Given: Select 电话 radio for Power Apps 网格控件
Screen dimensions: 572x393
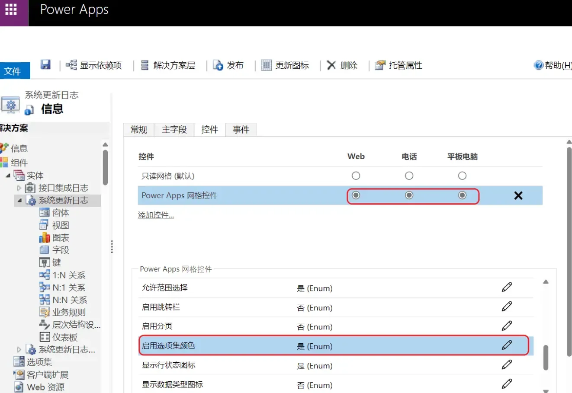Looking at the screenshot, I should point(409,195).
